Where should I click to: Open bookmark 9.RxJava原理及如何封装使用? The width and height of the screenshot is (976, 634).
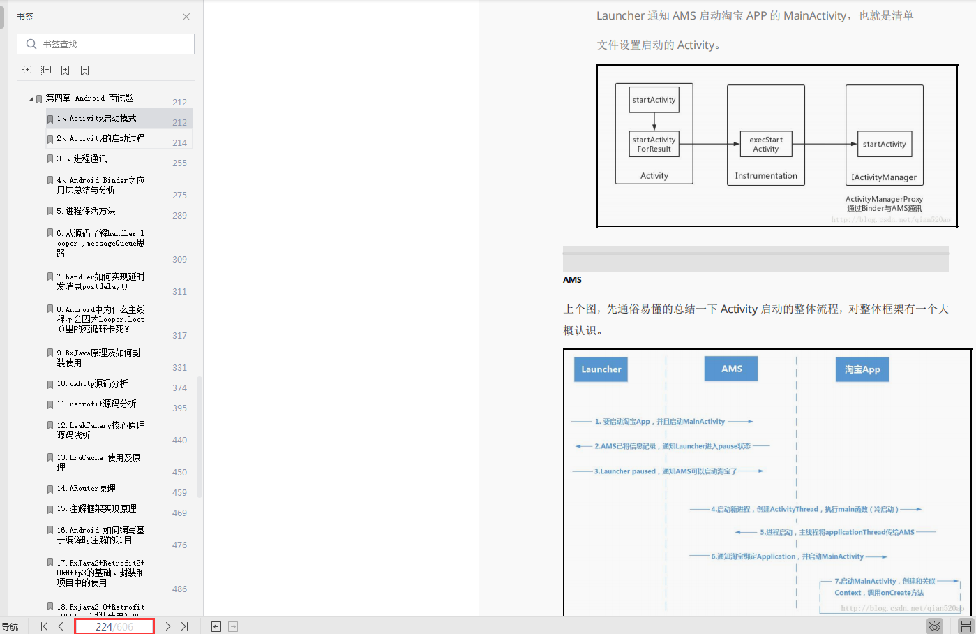pyautogui.click(x=98, y=357)
